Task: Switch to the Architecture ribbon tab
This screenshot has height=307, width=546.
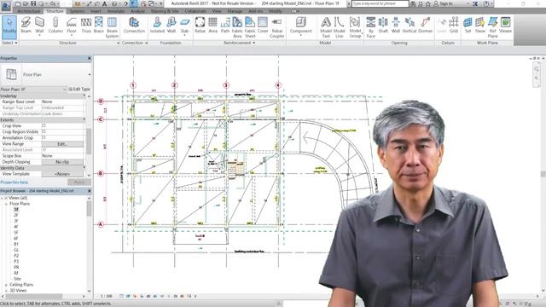Action: point(29,11)
